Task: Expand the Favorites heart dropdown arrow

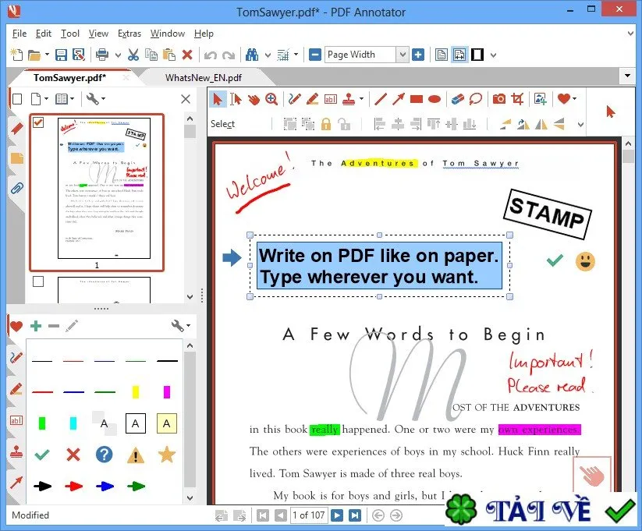Action: point(574,99)
